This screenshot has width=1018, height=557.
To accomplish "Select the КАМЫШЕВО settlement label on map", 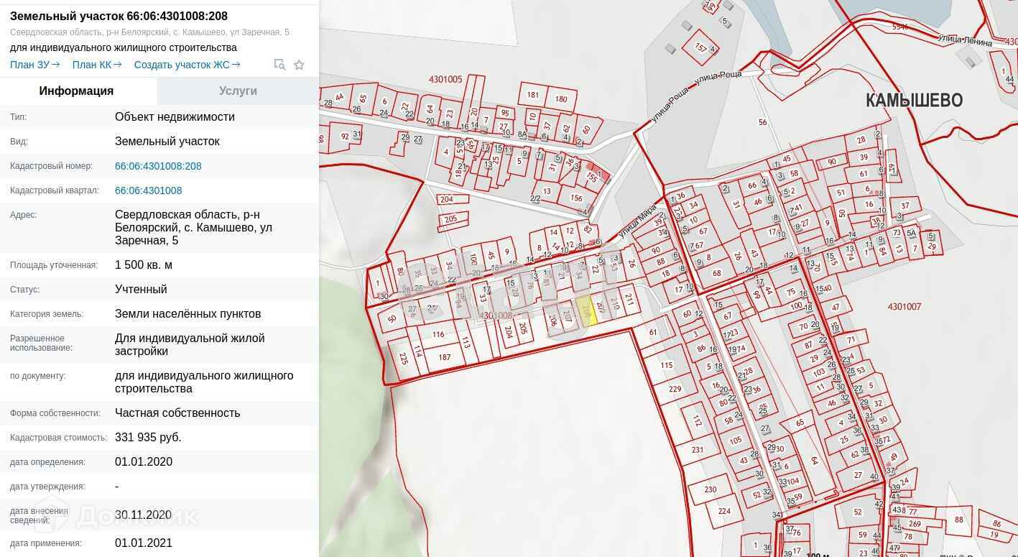I will pos(914,100).
